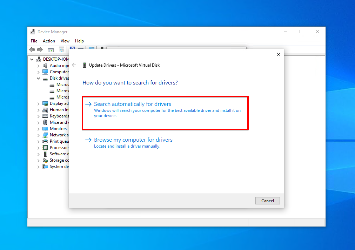Viewport: 355px width, 250px height.
Task: Click the Forward arrow toolbar icon
Action: point(40,50)
